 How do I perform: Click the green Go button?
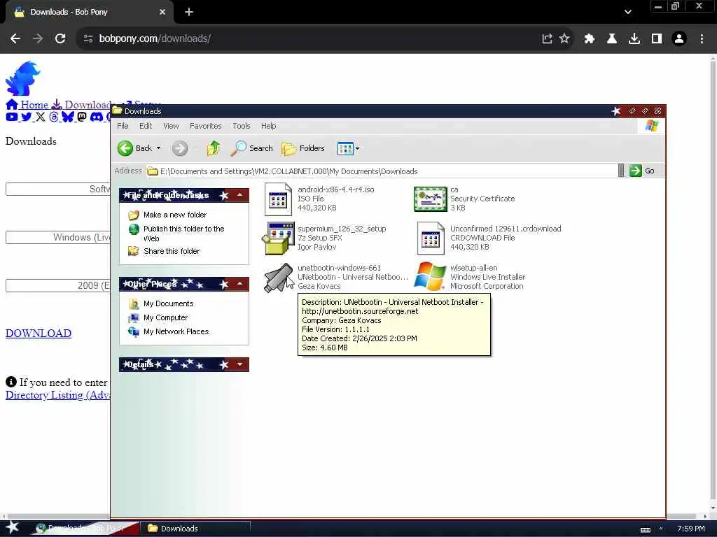click(x=641, y=171)
